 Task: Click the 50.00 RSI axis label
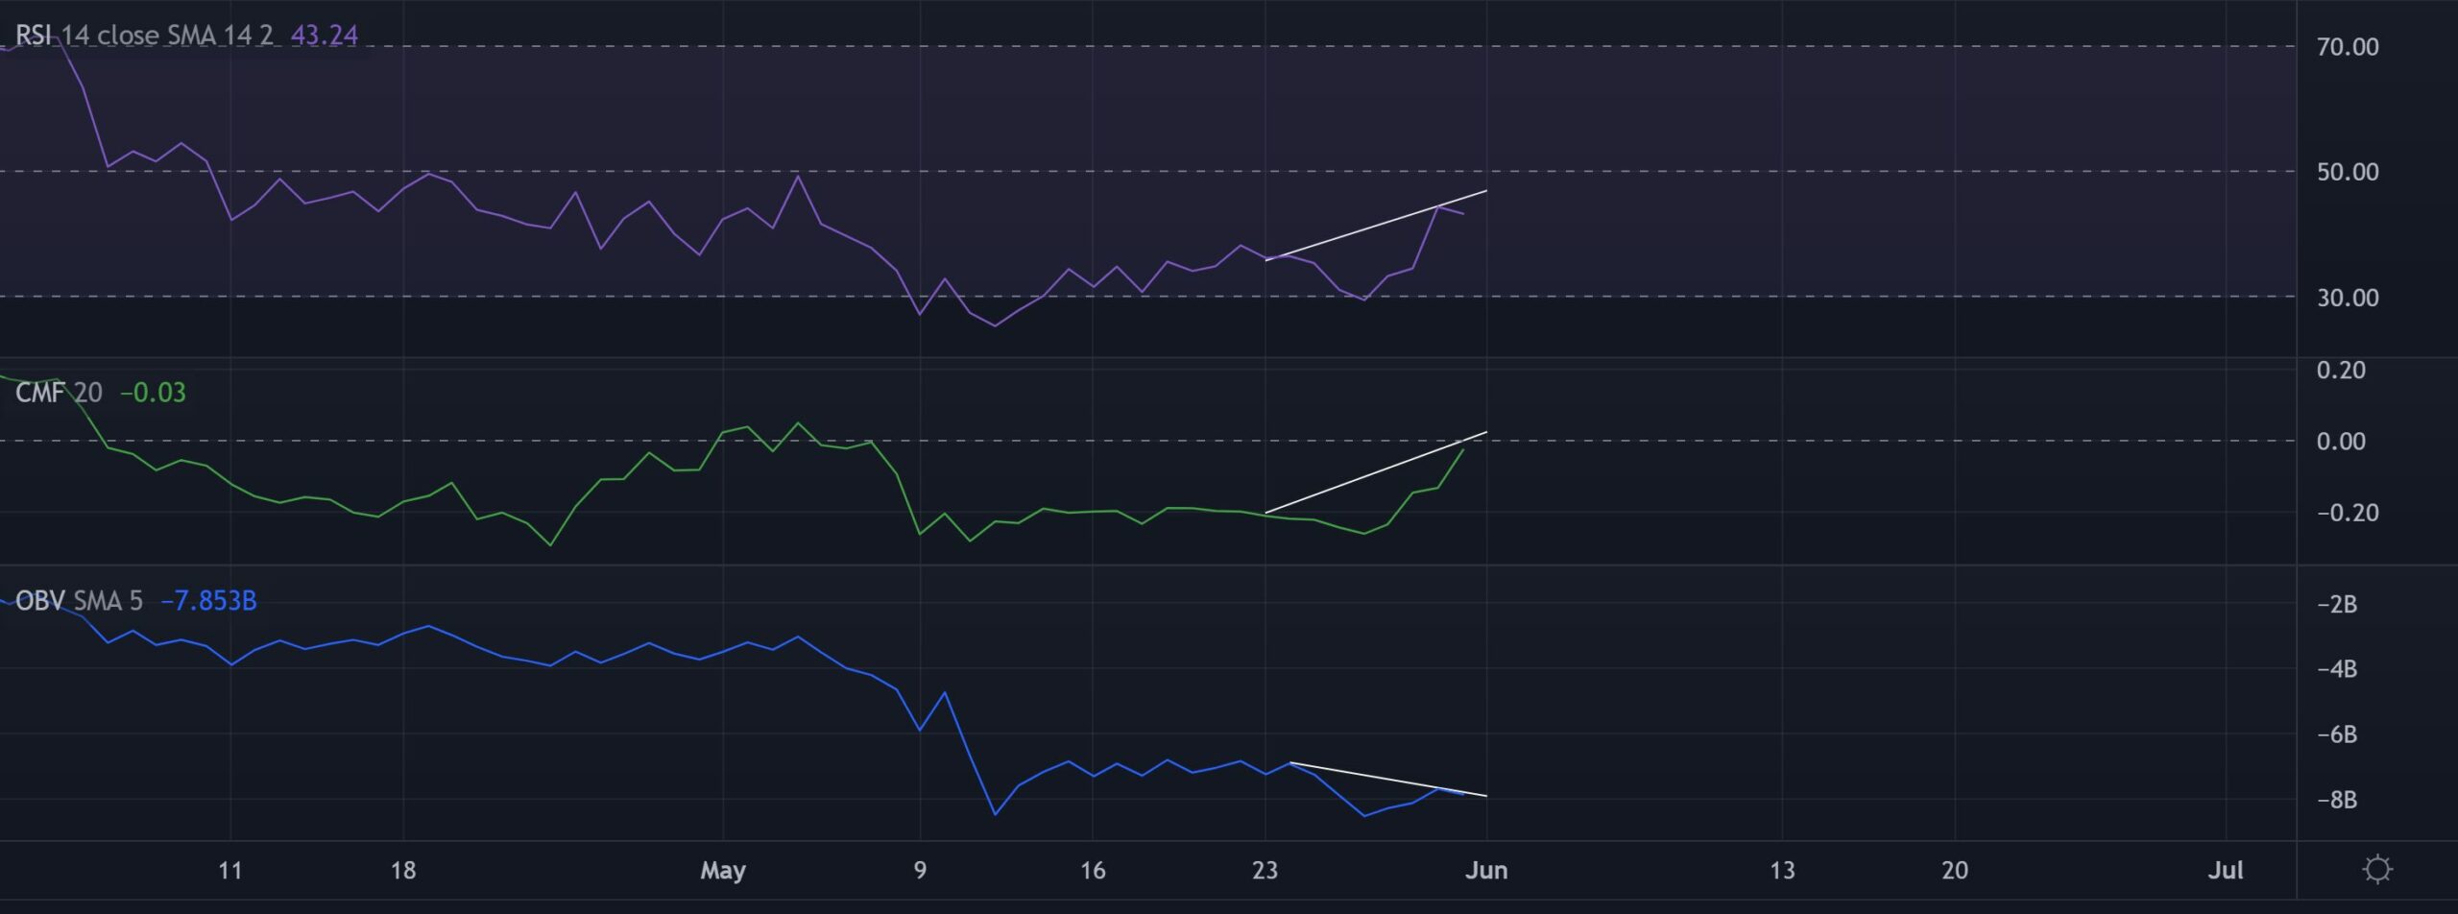click(x=2348, y=172)
